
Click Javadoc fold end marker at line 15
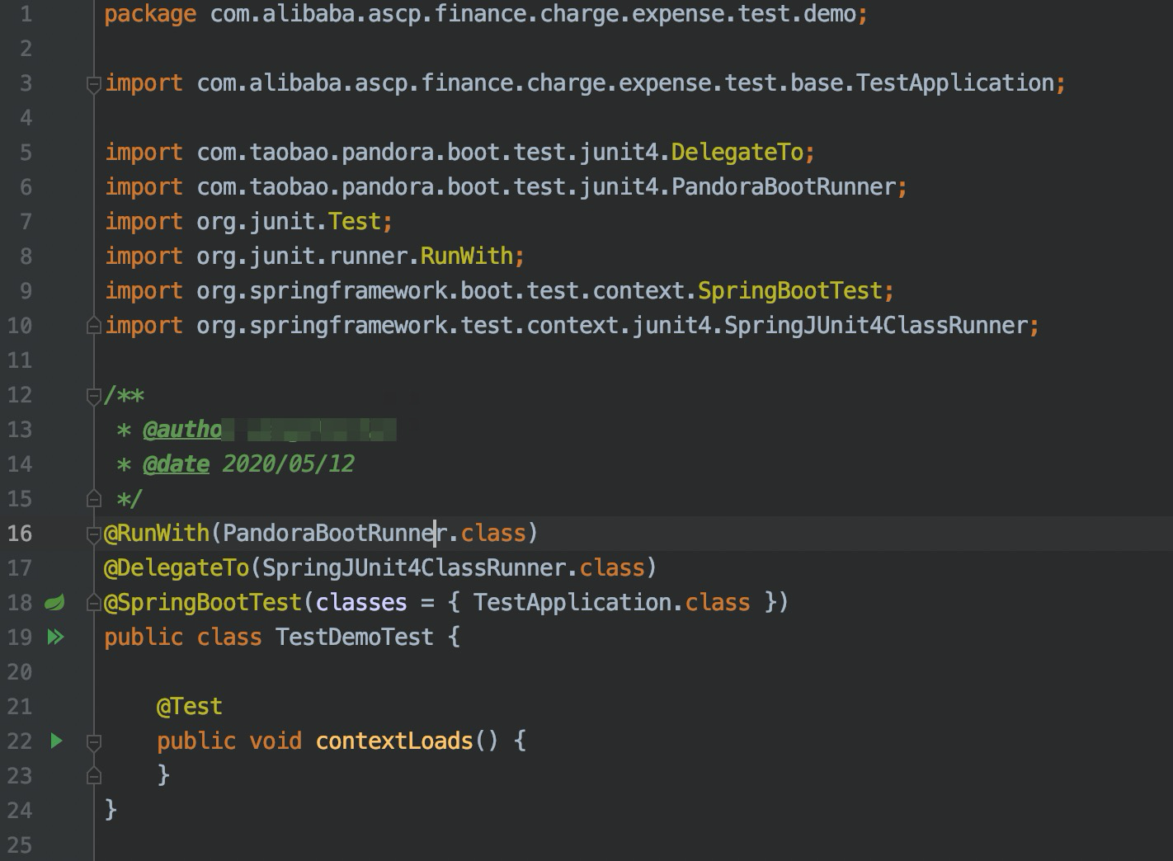94,499
